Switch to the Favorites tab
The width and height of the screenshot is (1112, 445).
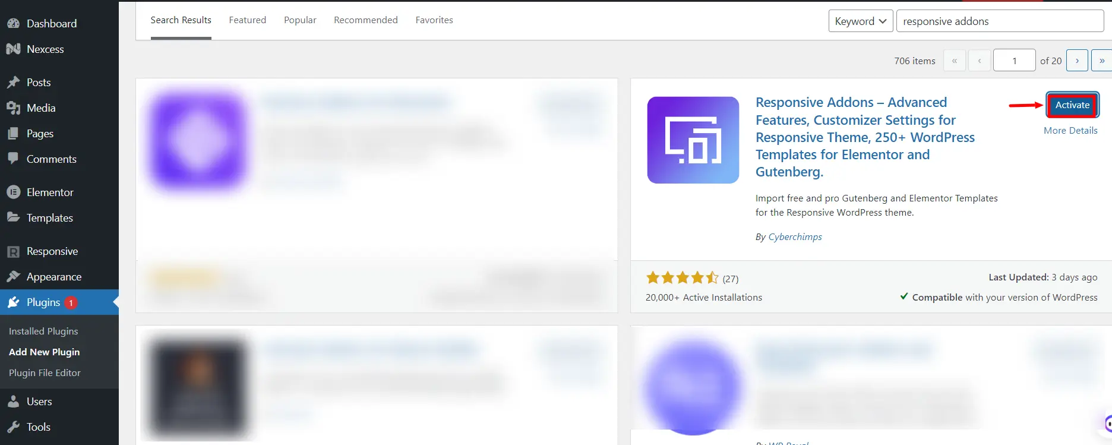pos(434,20)
